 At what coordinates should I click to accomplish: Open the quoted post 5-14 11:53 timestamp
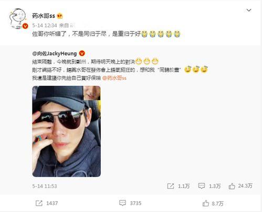coord(45,186)
